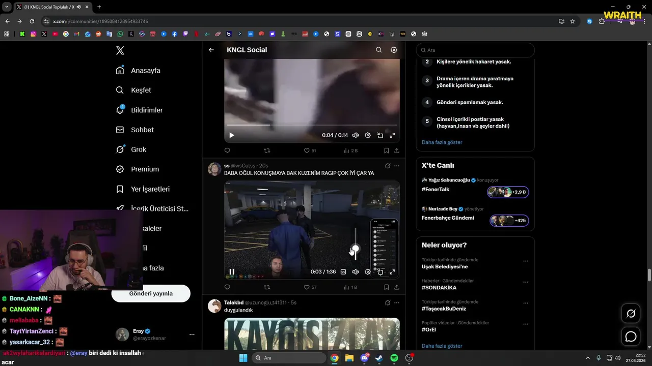Image resolution: width=652 pixels, height=366 pixels.
Task: Bookmark this page with star icon
Action: click(573, 21)
